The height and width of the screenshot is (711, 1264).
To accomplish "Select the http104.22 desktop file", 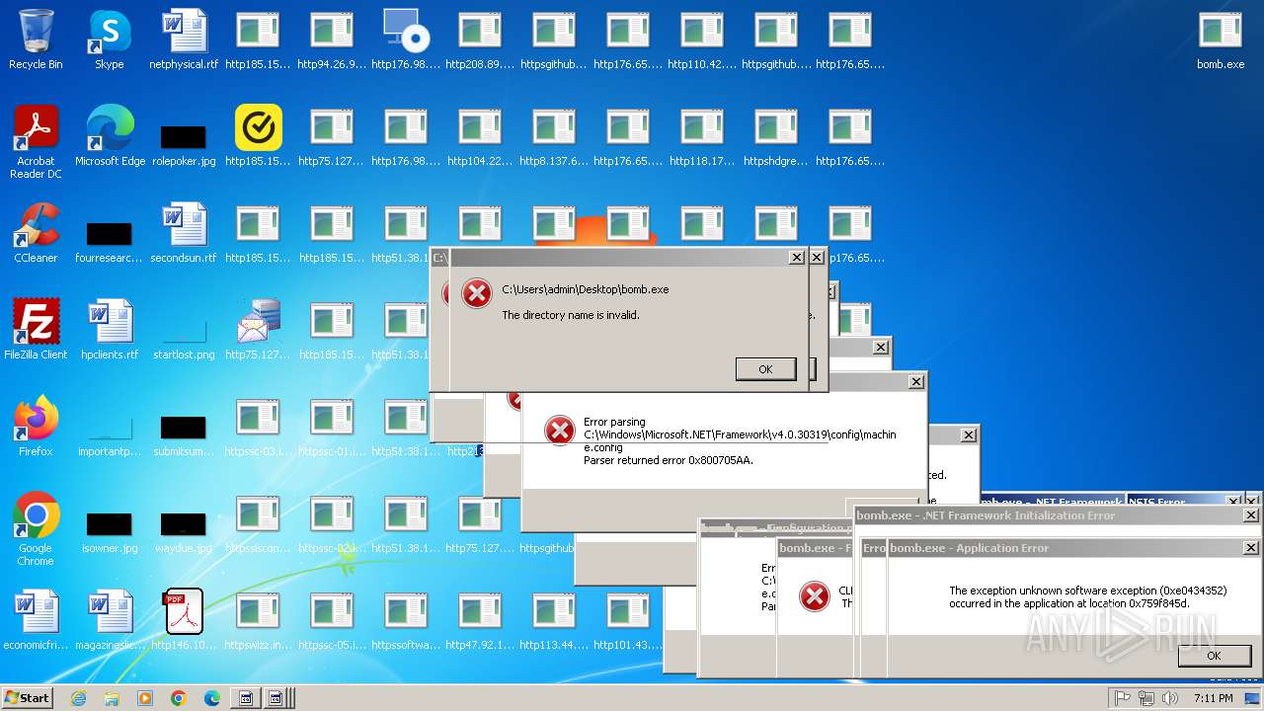I will coord(480,136).
